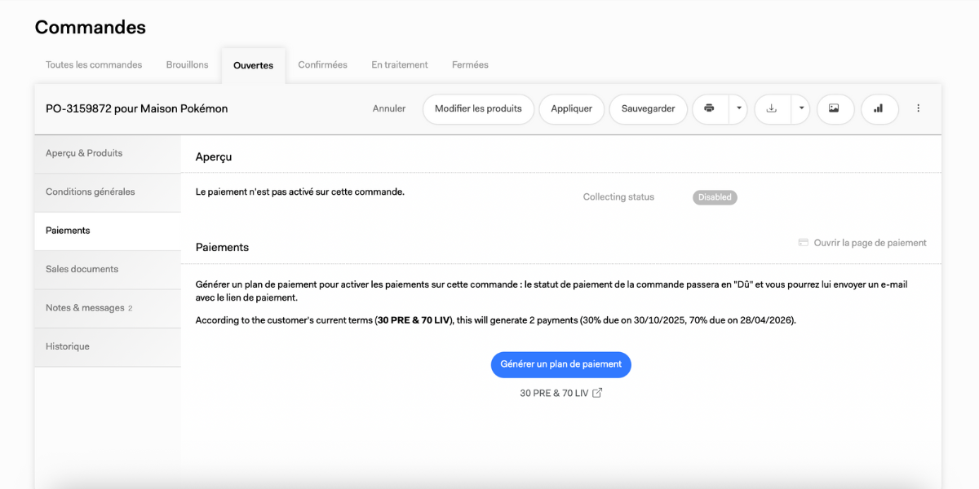
Task: Switch to the Brouillons tab
Action: pyautogui.click(x=187, y=65)
